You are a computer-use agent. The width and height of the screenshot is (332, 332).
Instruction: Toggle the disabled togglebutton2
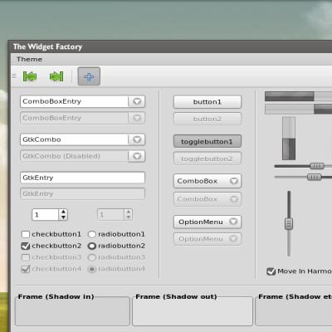(207, 159)
